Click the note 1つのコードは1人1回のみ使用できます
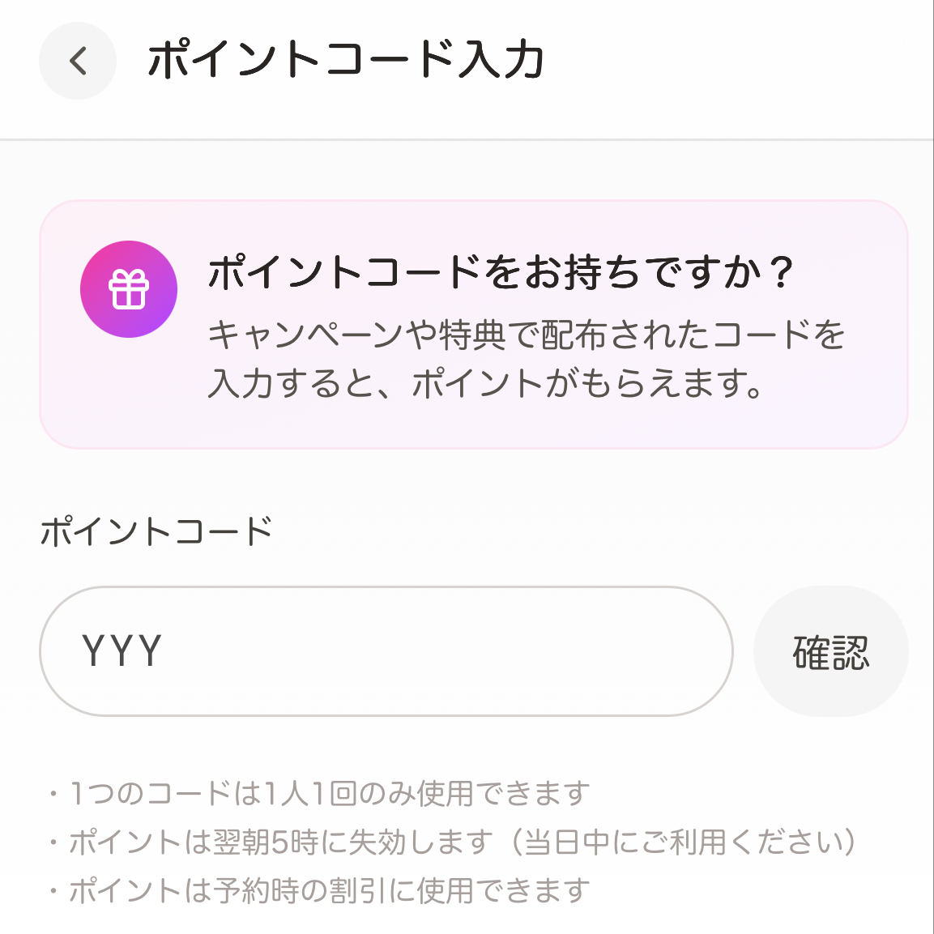Image resolution: width=934 pixels, height=934 pixels. (329, 793)
